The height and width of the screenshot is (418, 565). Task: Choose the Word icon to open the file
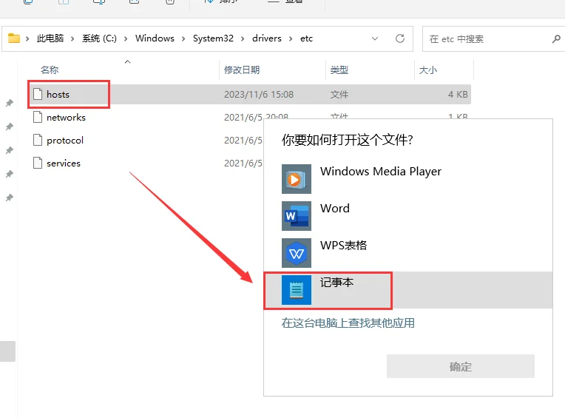(296, 216)
